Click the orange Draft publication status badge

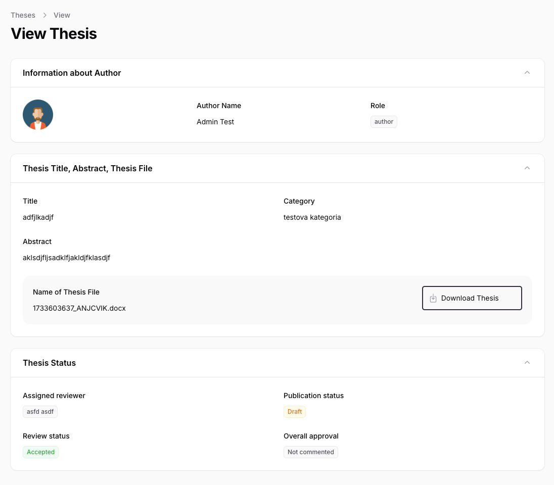[295, 412]
